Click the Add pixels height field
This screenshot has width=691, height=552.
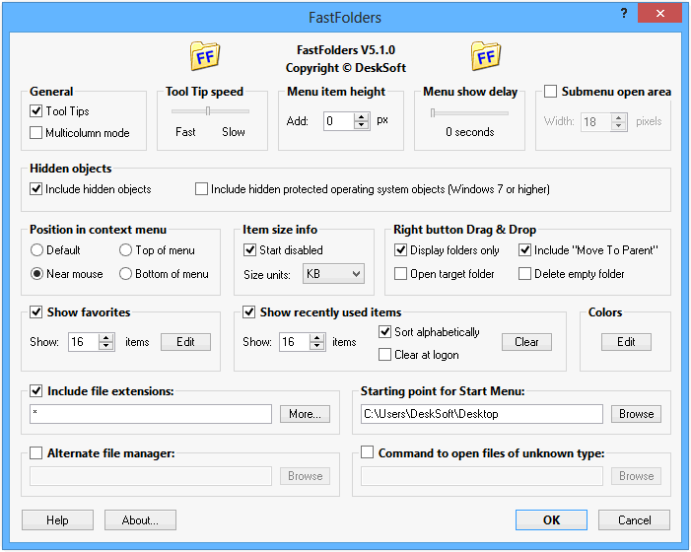(x=338, y=120)
